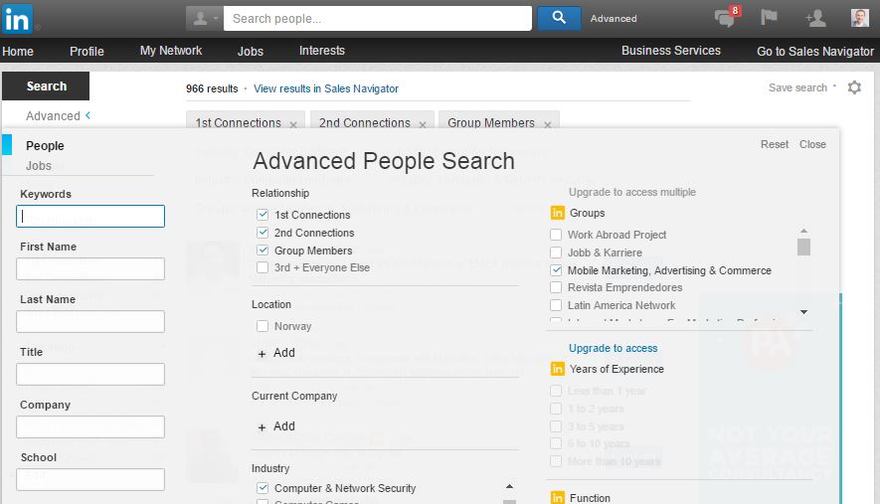
Task: Select the People search category
Action: [x=45, y=146]
